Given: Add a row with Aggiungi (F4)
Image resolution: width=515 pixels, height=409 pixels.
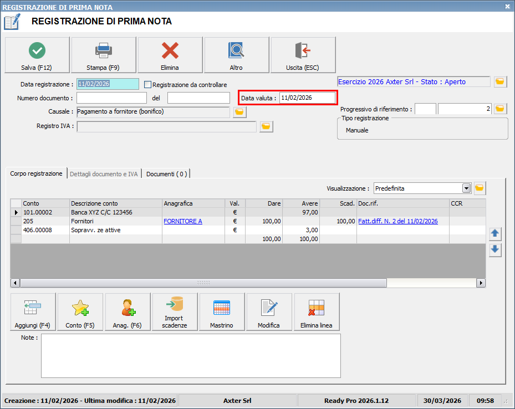Looking at the screenshot, I should tap(33, 312).
